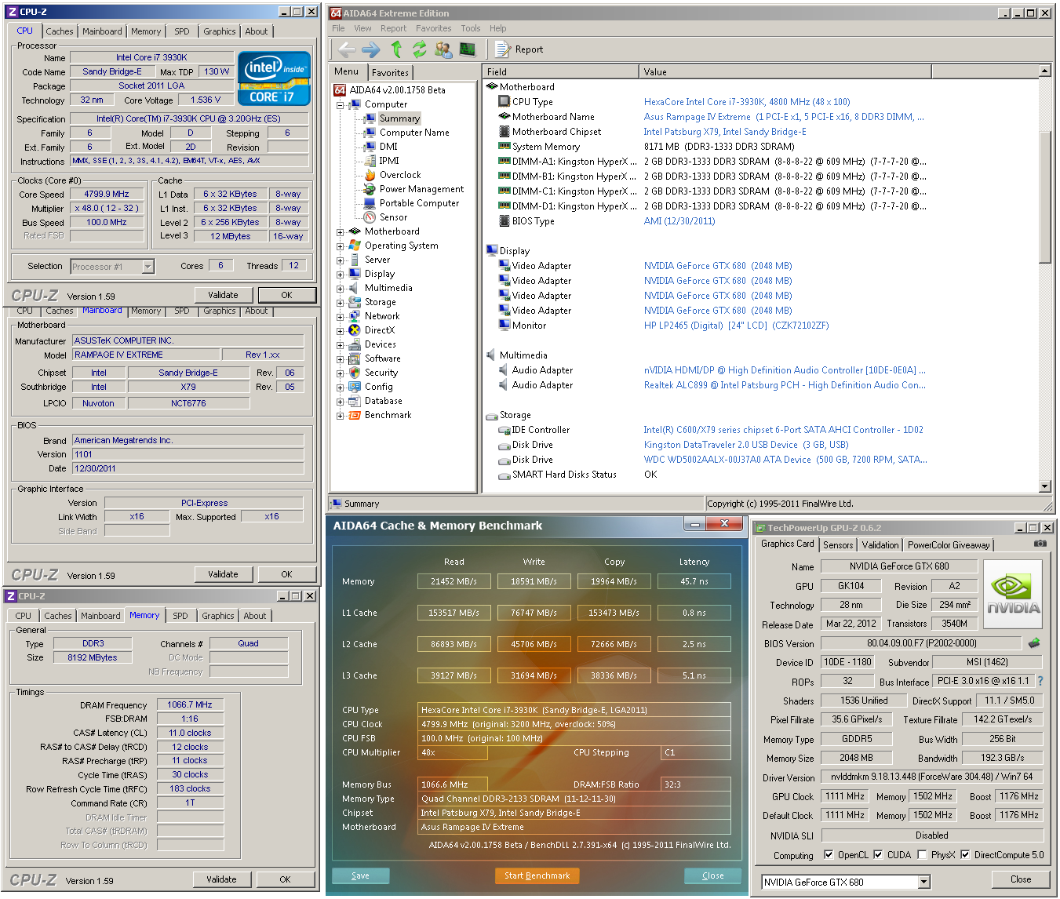Click OK in the CPU-Z Mainboard window
The height and width of the screenshot is (899, 1060).
(286, 574)
